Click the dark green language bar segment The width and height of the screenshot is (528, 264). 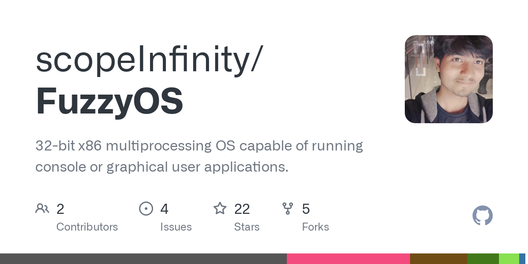click(x=483, y=259)
